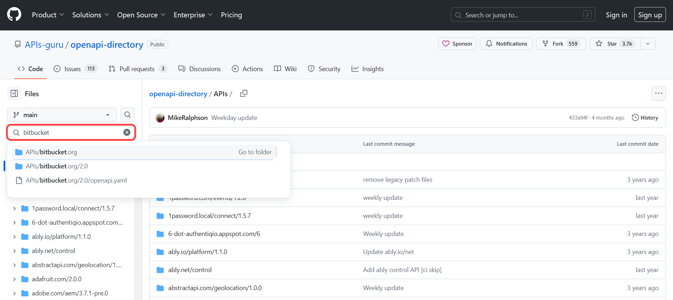This screenshot has height=300, width=673.
Task: Copy the path with the copy icon
Action: point(244,93)
